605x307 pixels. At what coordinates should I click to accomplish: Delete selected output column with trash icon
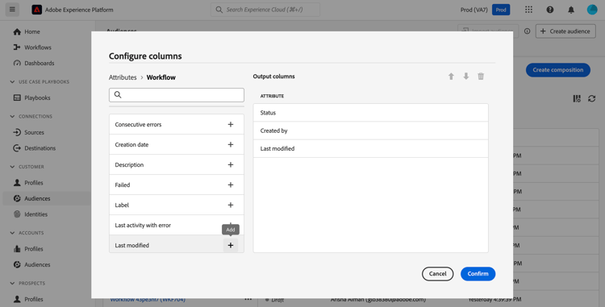[x=481, y=77]
